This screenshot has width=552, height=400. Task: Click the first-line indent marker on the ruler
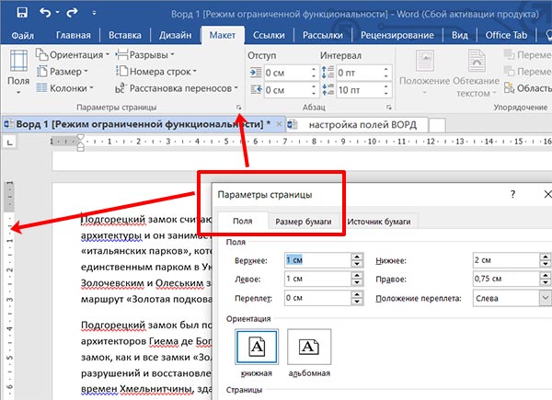[x=81, y=138]
